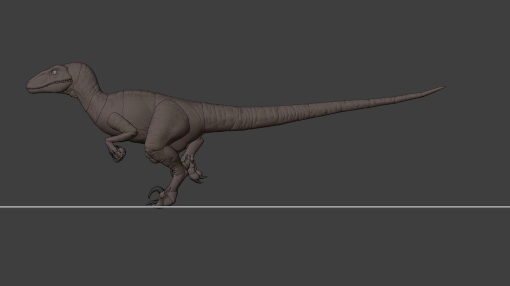Select the raptor's eye
The image size is (510, 286).
54,72
